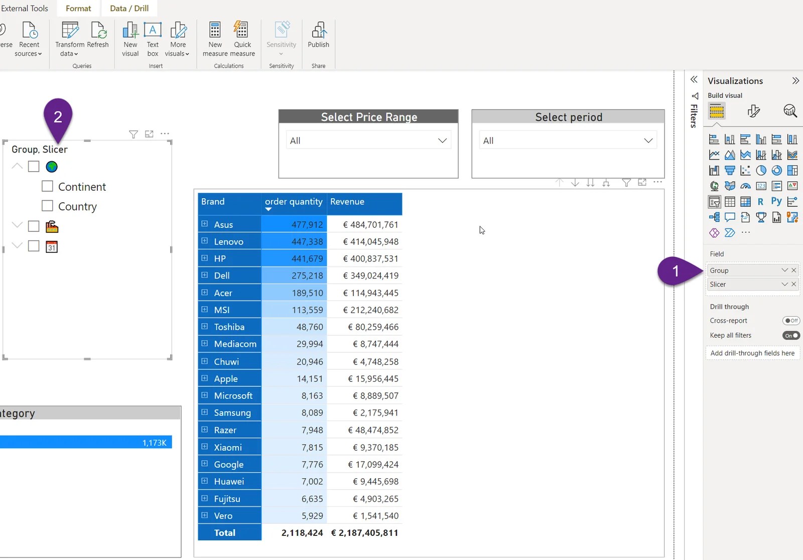Check the Country checkbox in the slicer
The image size is (803, 560).
tap(47, 206)
